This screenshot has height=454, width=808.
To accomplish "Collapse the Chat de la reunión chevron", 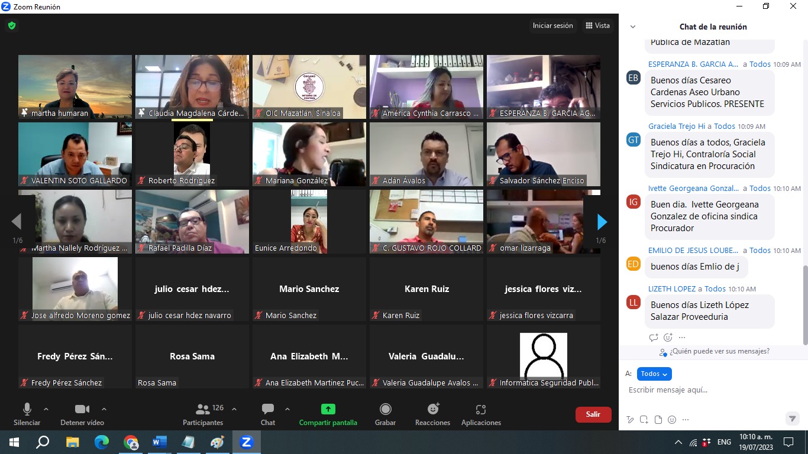I will click(633, 27).
